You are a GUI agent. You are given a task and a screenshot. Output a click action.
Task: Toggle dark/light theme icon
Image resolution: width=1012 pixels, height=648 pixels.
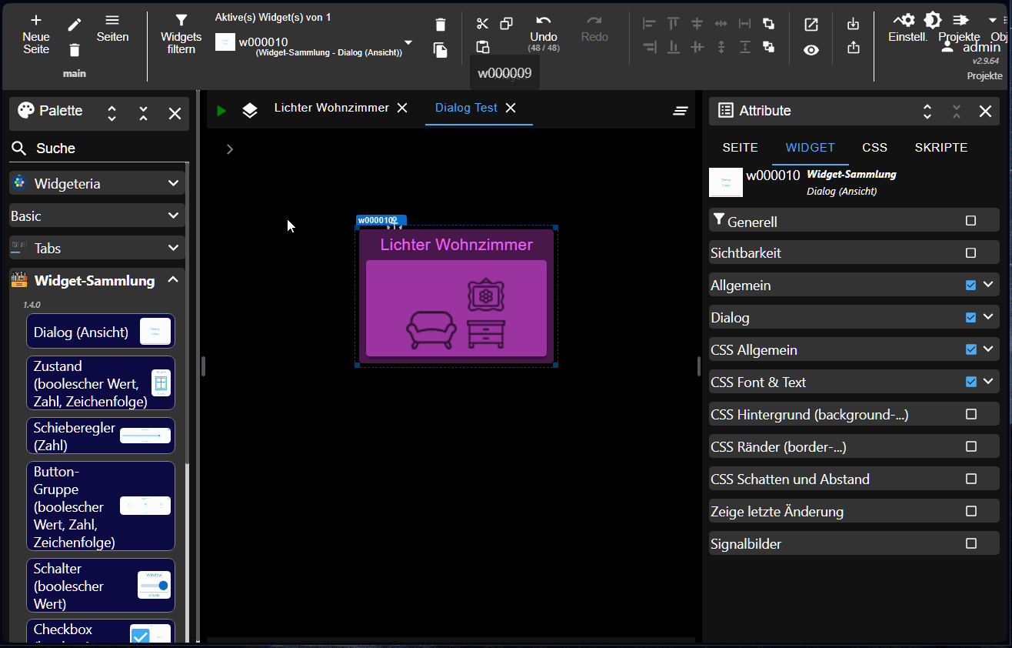933,20
